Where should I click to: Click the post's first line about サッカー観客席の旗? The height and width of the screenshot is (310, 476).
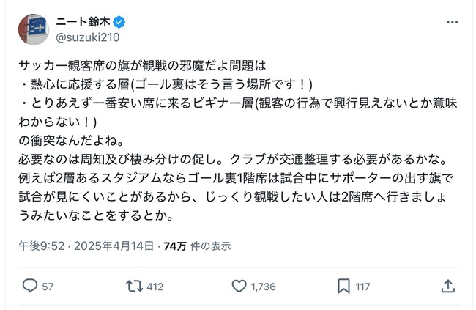pos(142,65)
